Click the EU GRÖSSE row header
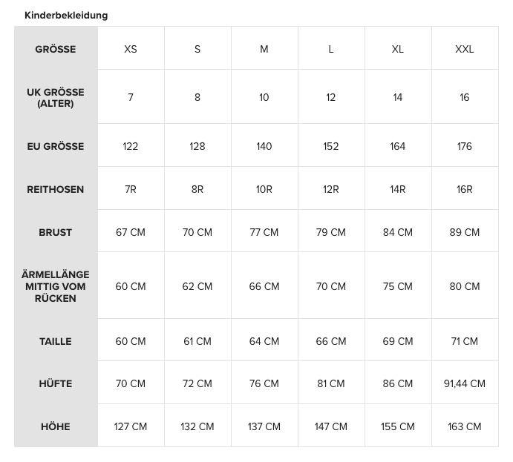513x462 pixels. pos(56,146)
